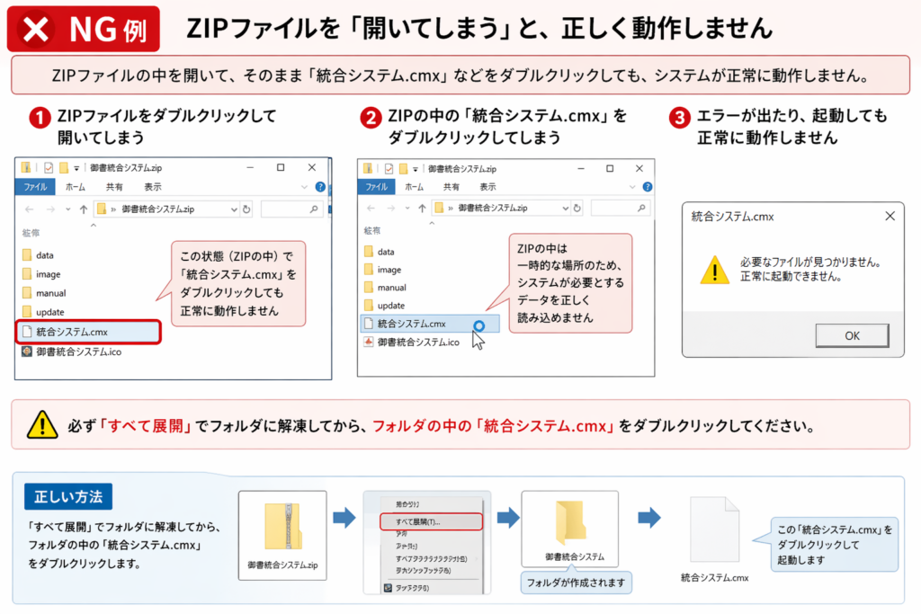
Task: Open customize quick access dropdown in middle window title bar
Action: (416, 168)
